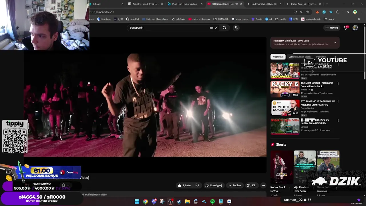Open menu for Mixtape Solarisem video
This screenshot has height=206, width=366.
(338, 120)
